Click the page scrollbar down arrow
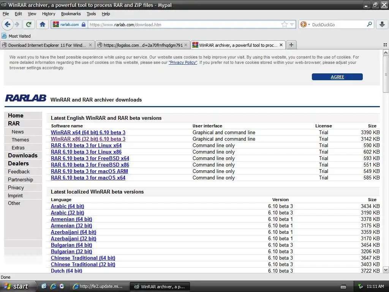The height and width of the screenshot is (292, 389). tap(386, 270)
